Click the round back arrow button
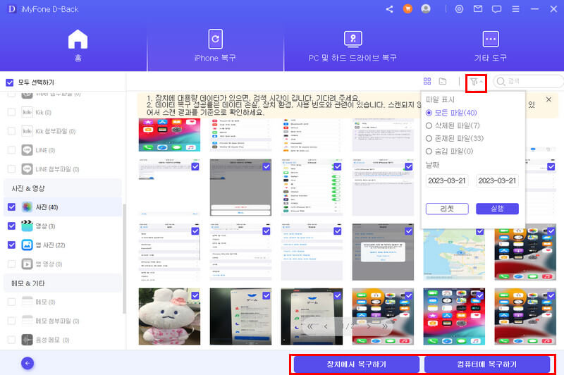The height and width of the screenshot is (375, 564). click(x=27, y=363)
